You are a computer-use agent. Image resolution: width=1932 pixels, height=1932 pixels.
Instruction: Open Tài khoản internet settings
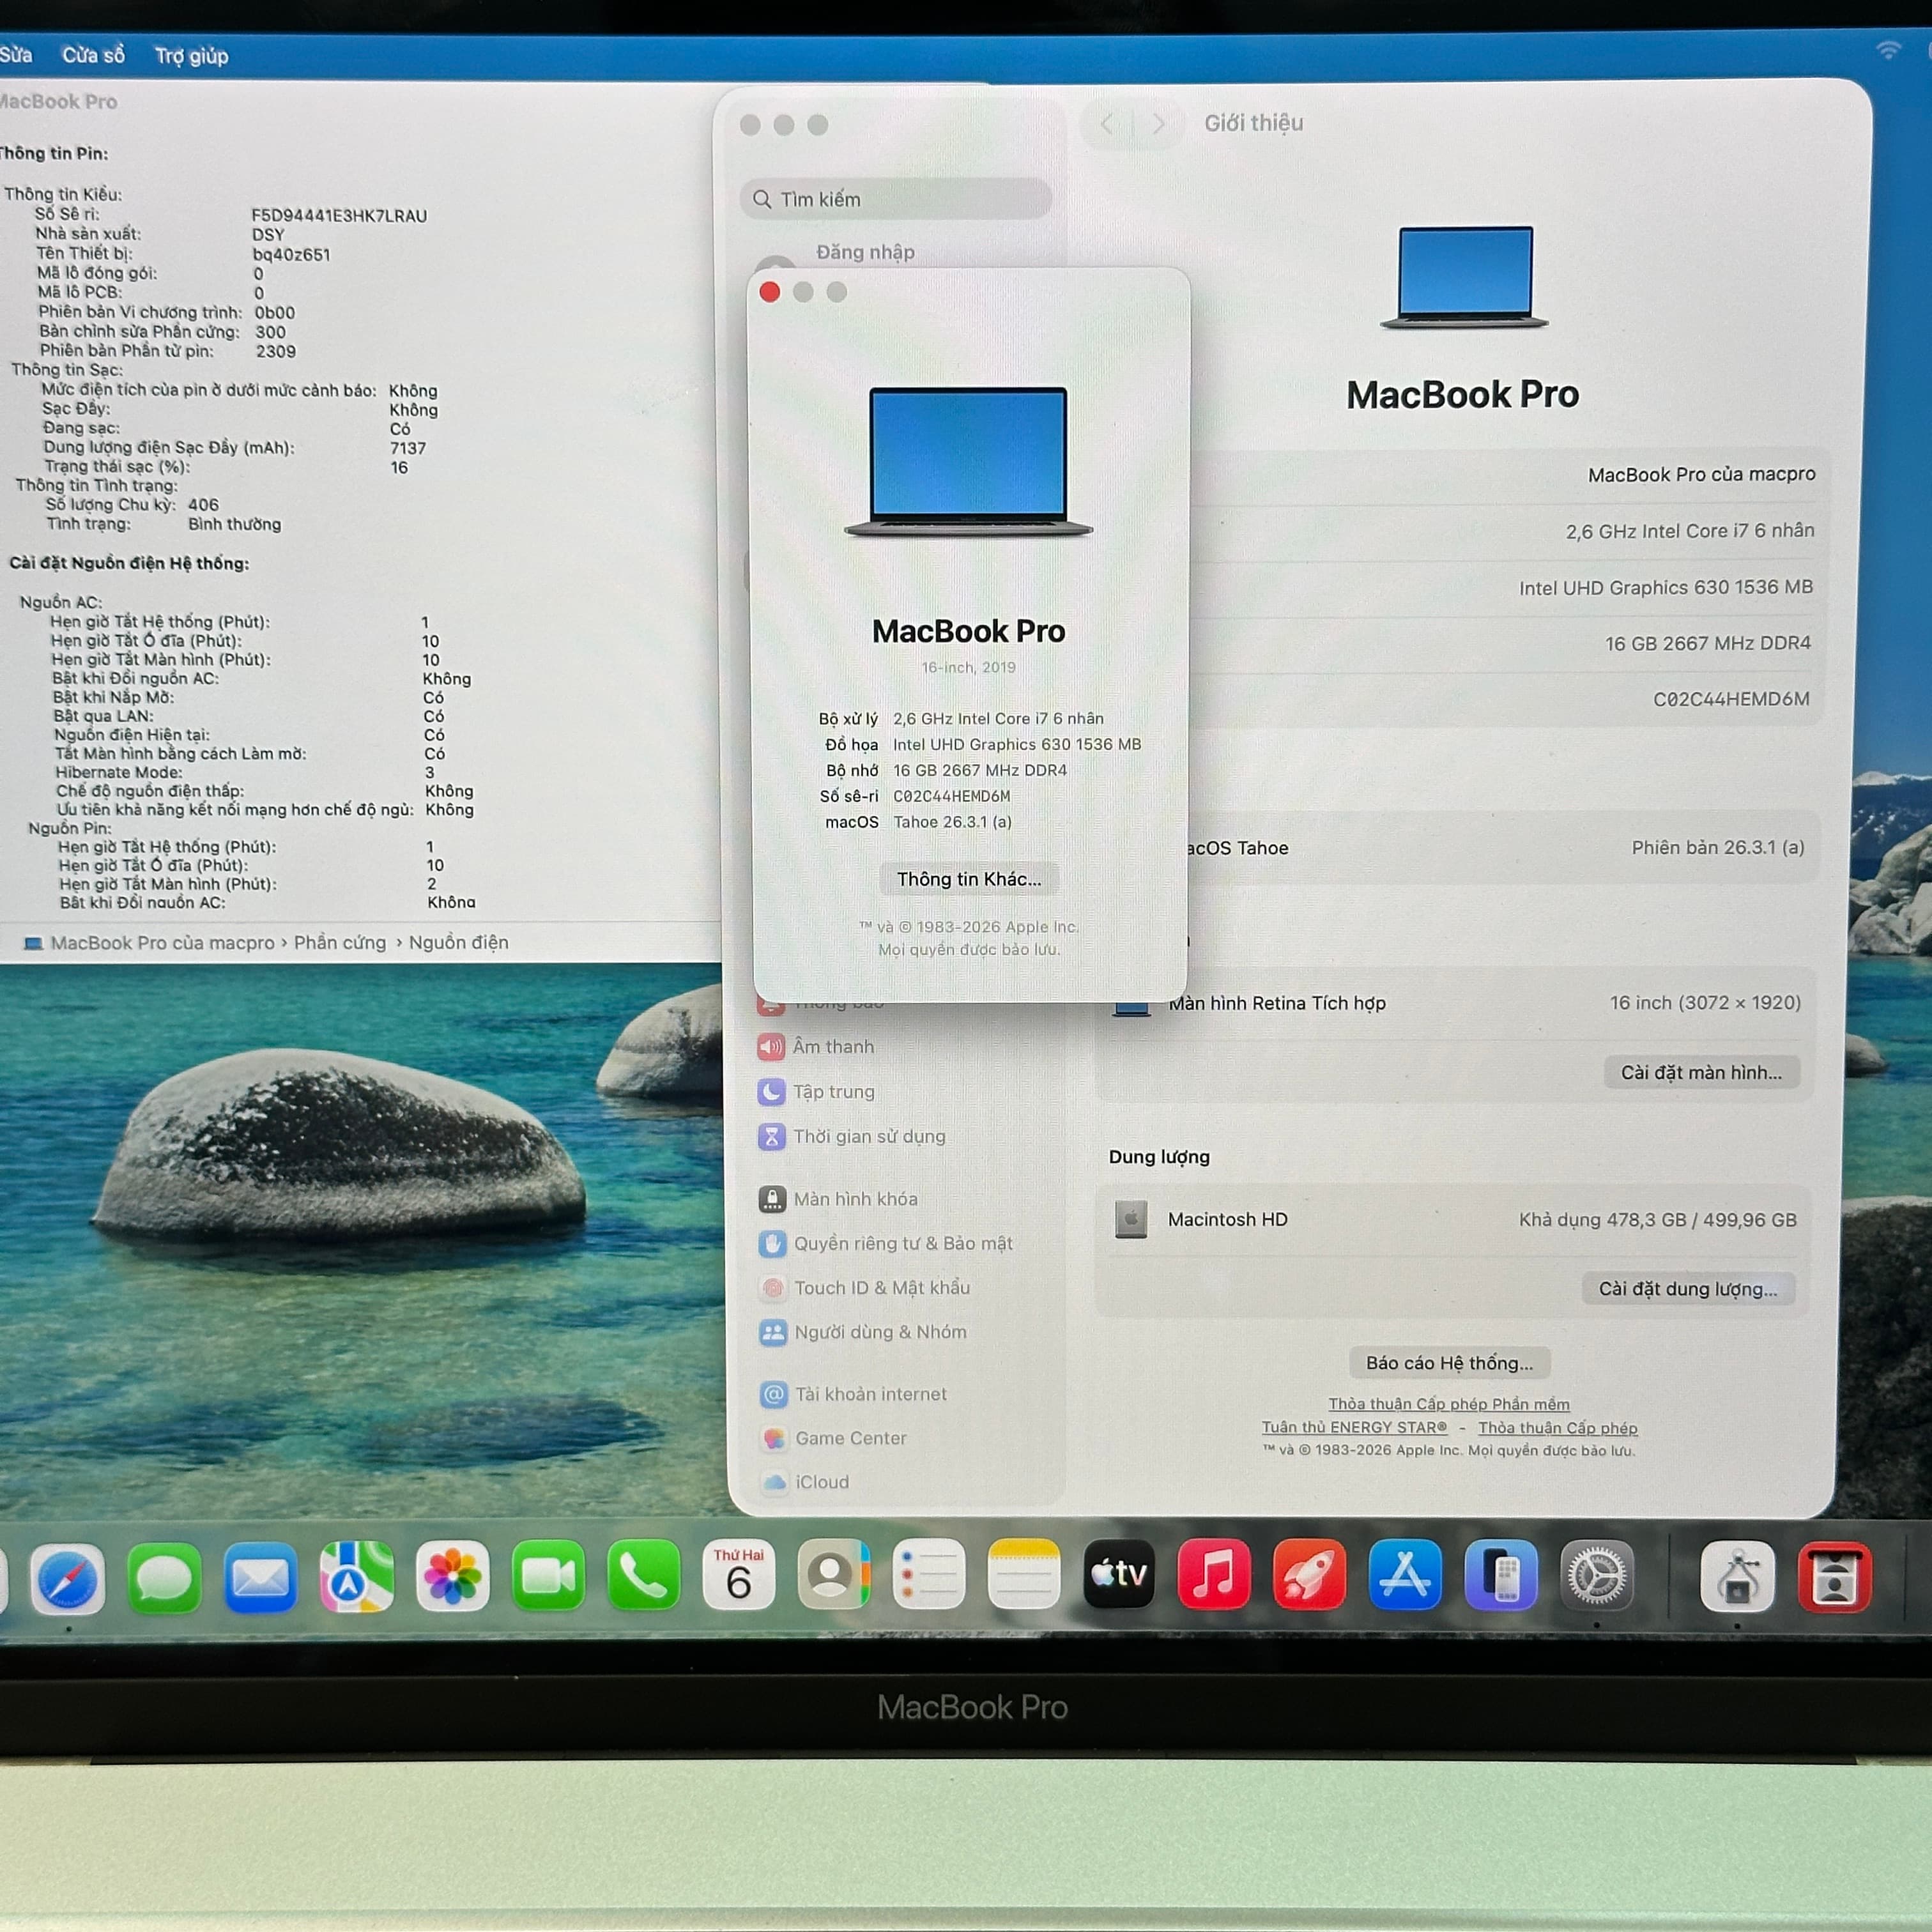click(870, 1394)
